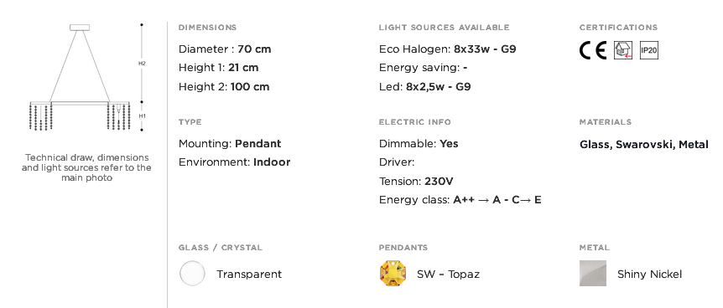Click the Diameter 70 cm value

254,49
